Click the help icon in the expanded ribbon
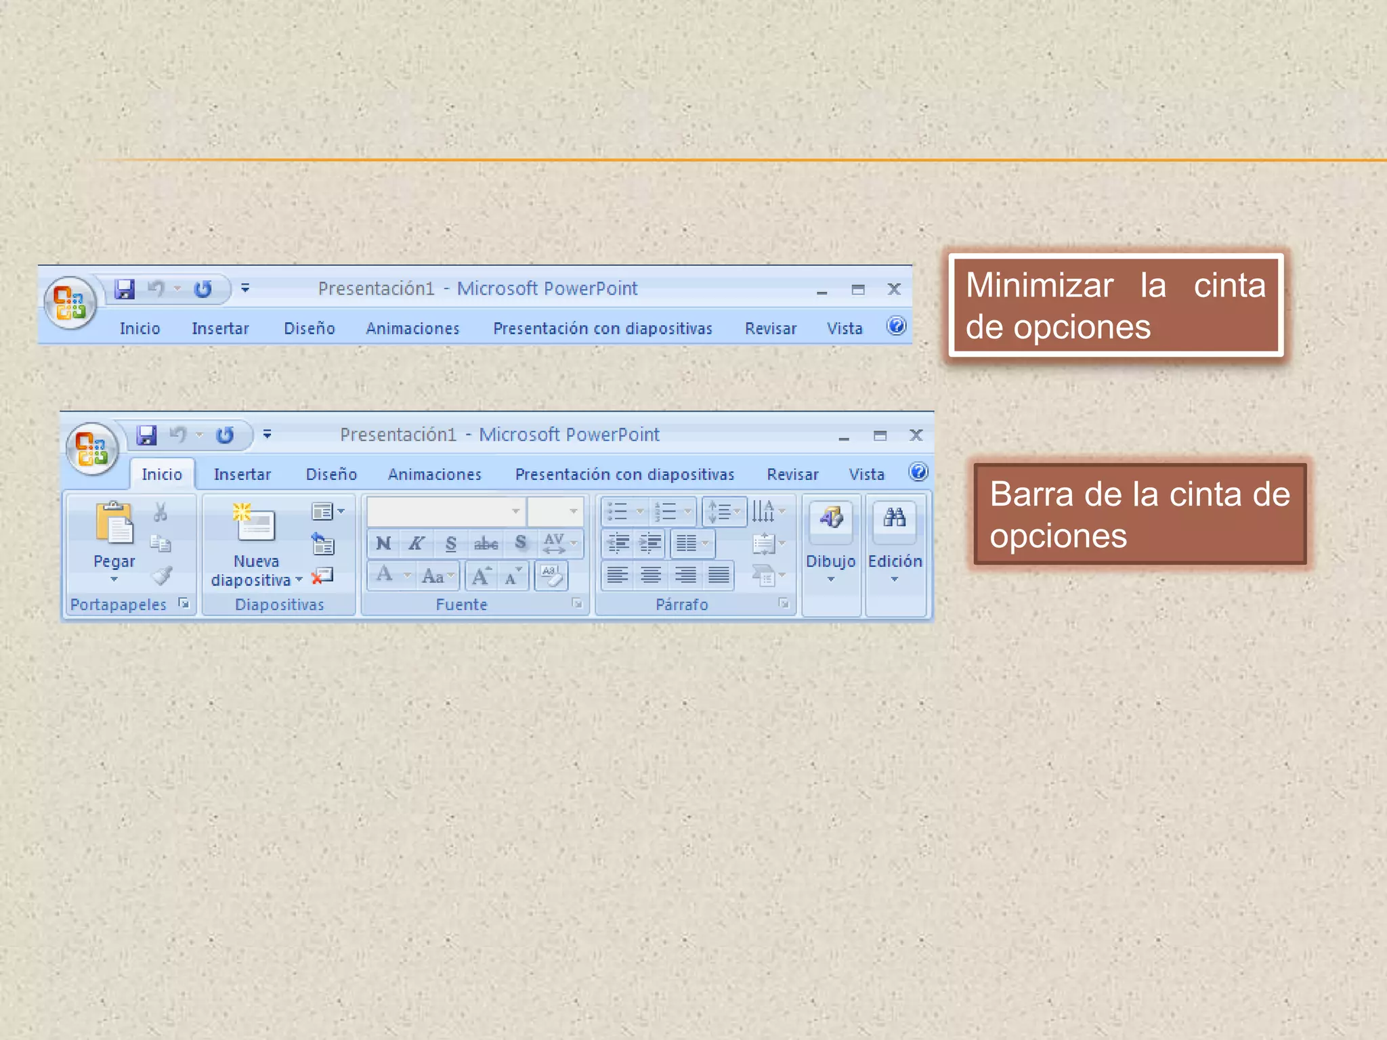1387x1040 pixels. (x=918, y=472)
